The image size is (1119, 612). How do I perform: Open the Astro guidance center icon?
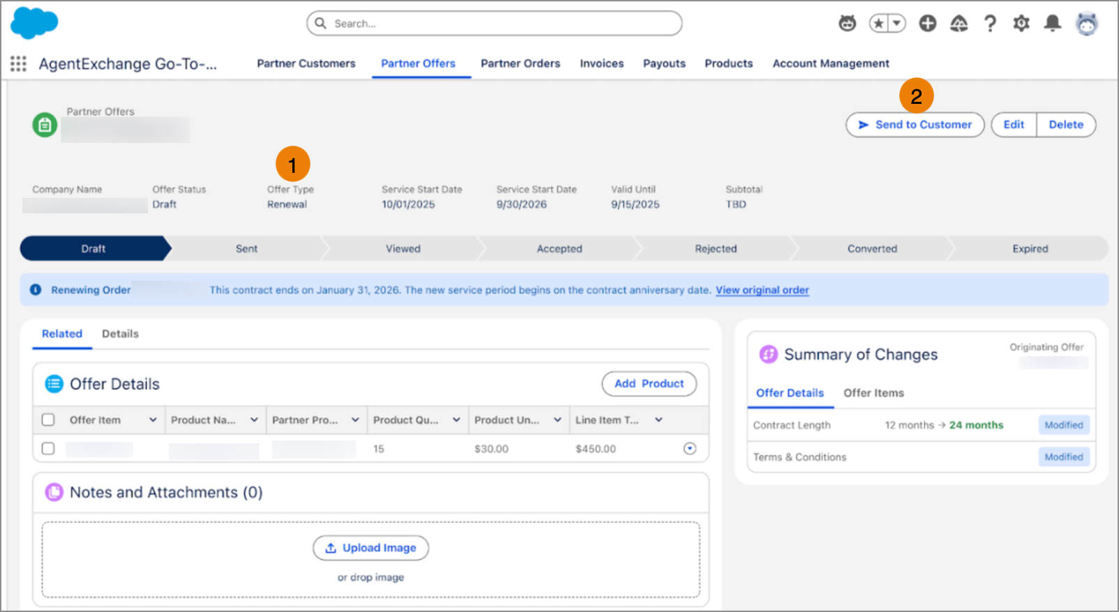point(847,24)
